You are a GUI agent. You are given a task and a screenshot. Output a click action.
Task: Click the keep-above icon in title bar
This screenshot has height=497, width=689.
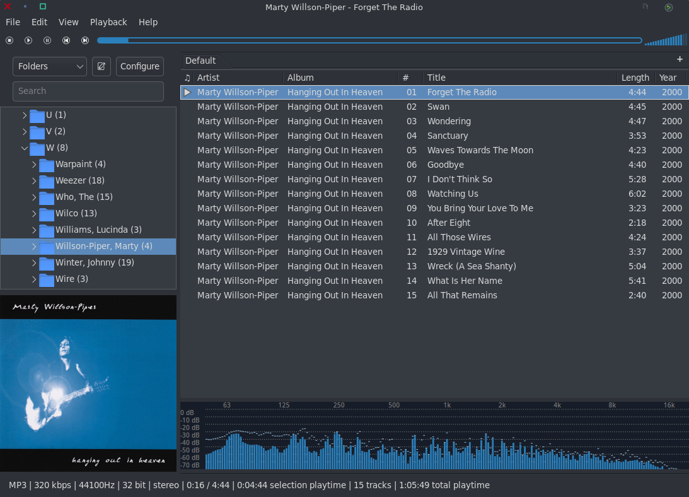tap(645, 7)
